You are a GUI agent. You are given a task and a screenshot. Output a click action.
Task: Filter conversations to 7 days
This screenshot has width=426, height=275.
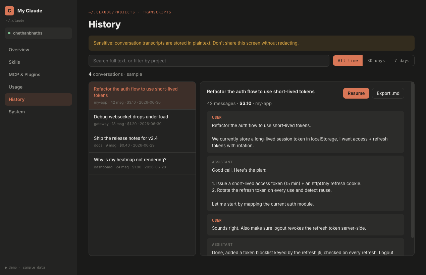coord(402,61)
